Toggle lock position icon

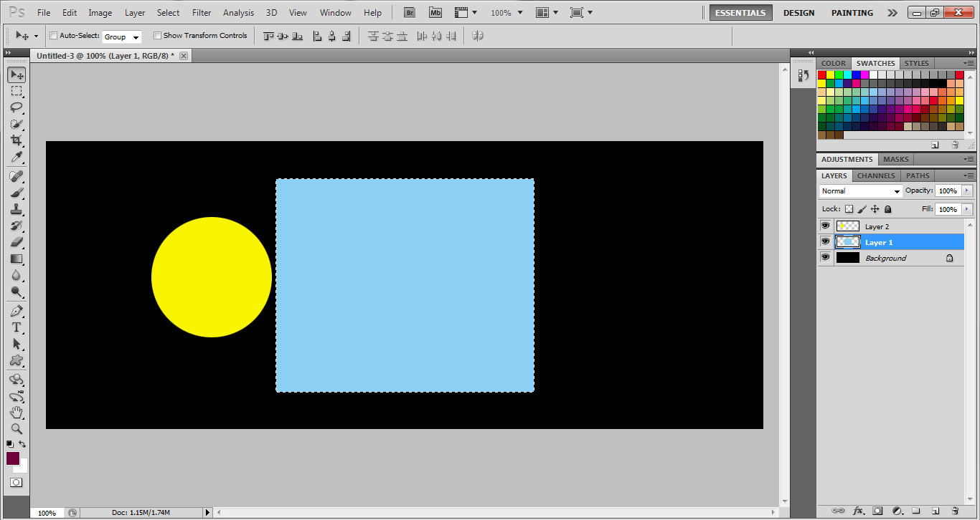875,209
